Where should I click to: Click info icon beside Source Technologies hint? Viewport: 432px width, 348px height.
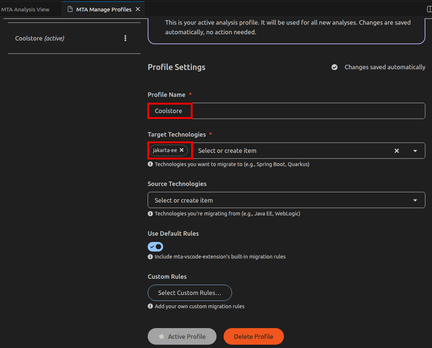150,214
